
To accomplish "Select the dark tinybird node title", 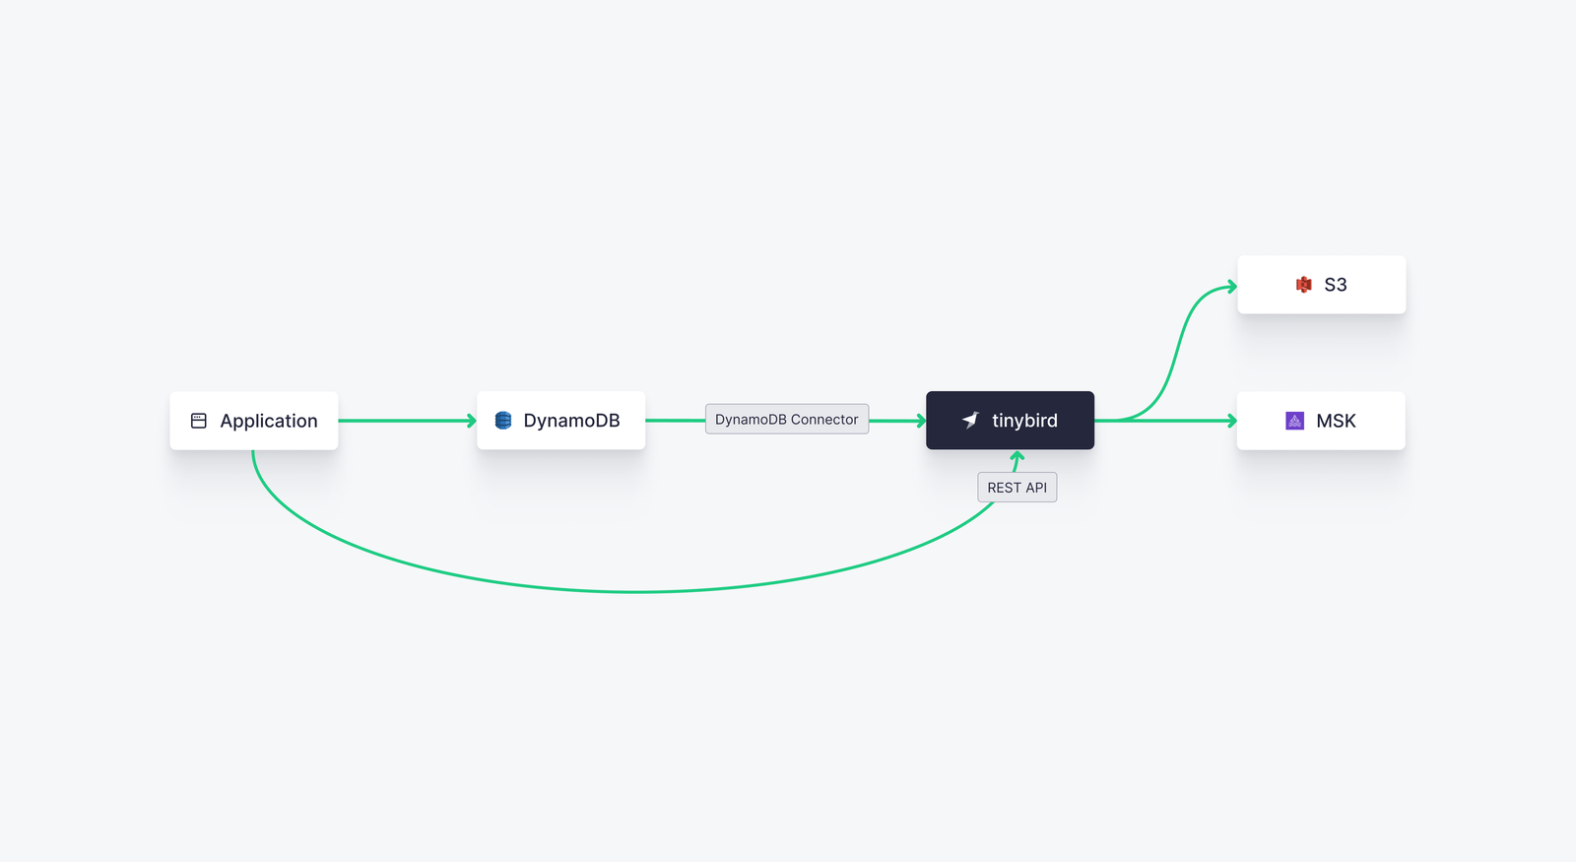I will 1024,421.
